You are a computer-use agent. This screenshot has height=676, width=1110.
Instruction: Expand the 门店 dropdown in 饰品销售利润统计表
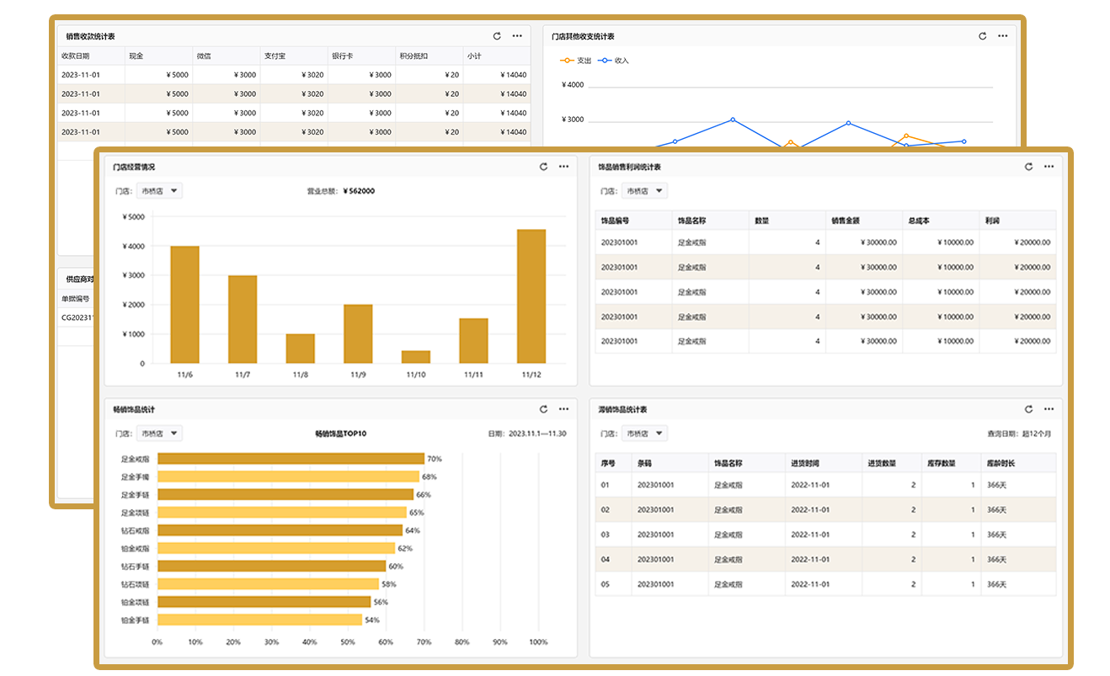click(644, 191)
